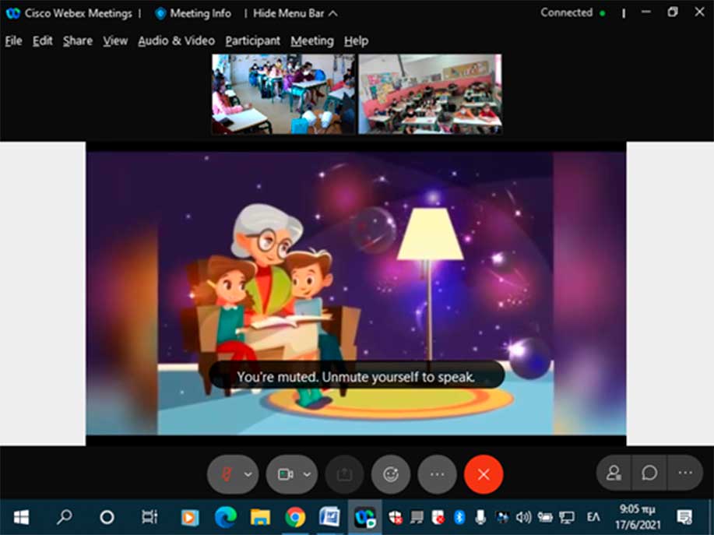Viewport: 714px width, 535px height.
Task: Open clock showing 17/6/2021
Action: pos(638,517)
